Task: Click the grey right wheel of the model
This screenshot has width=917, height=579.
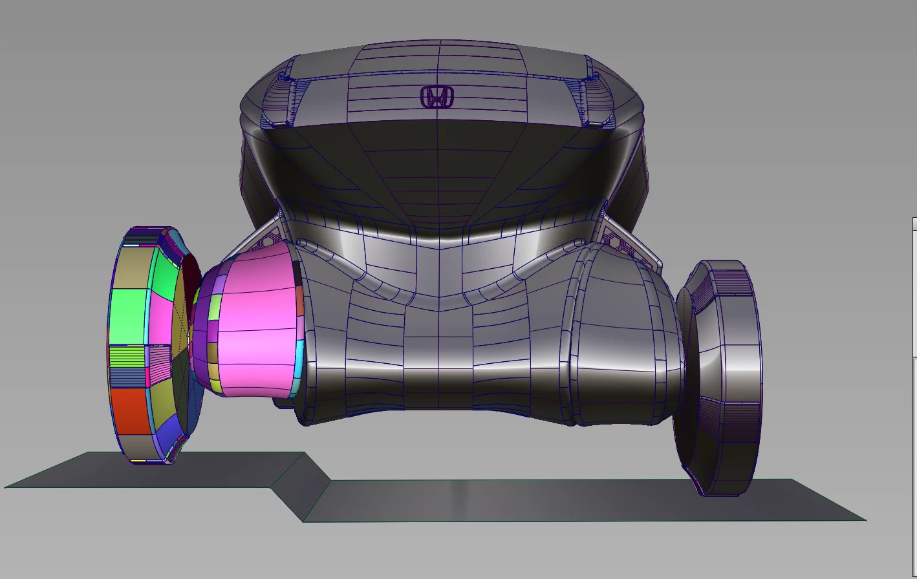Action: pyautogui.click(x=719, y=377)
